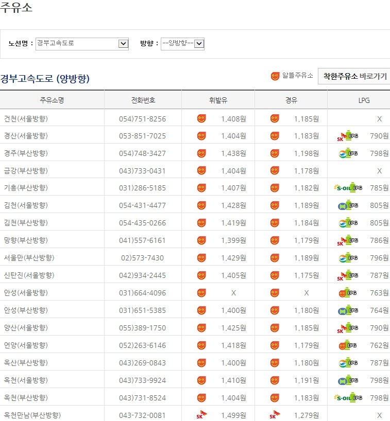Click the LPG brand icon for 경주(부산방향)
Image resolution: width=390 pixels, height=421 pixels.
(x=348, y=153)
